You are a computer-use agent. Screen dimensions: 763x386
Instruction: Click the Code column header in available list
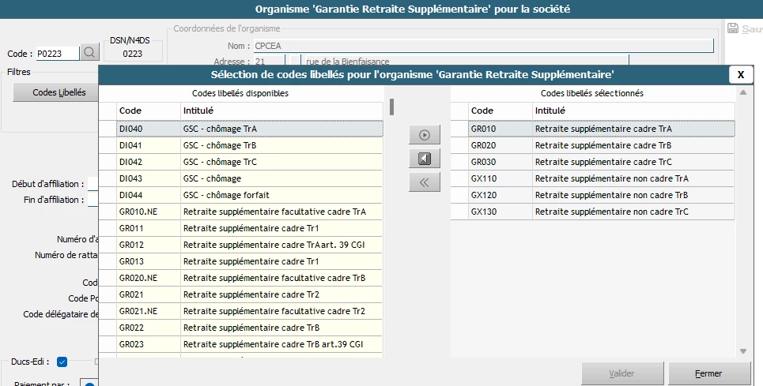click(x=149, y=111)
